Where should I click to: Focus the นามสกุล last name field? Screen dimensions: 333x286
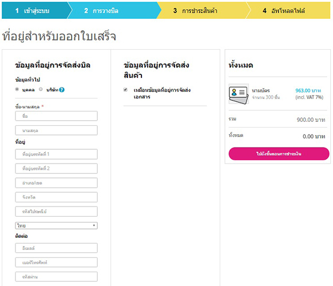point(56,130)
